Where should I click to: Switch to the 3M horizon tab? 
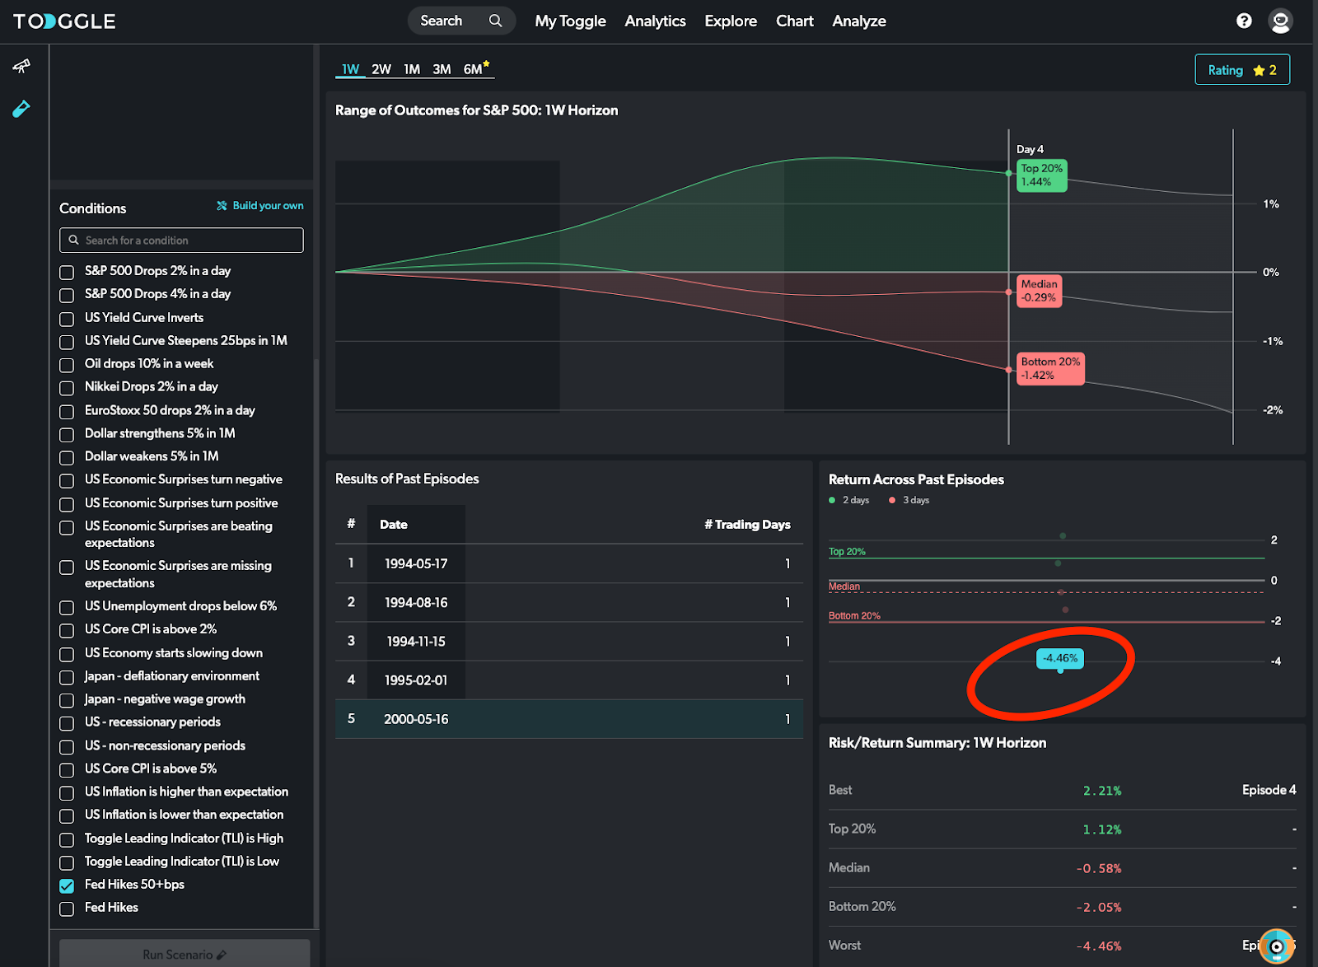[442, 69]
